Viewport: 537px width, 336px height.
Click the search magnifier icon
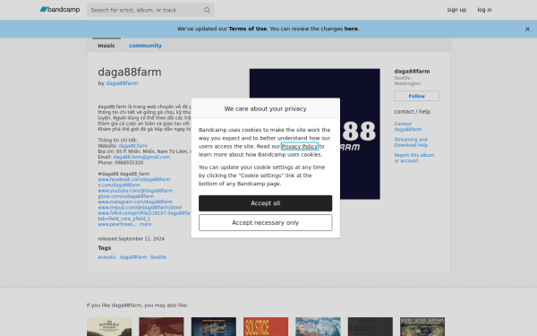tap(207, 10)
